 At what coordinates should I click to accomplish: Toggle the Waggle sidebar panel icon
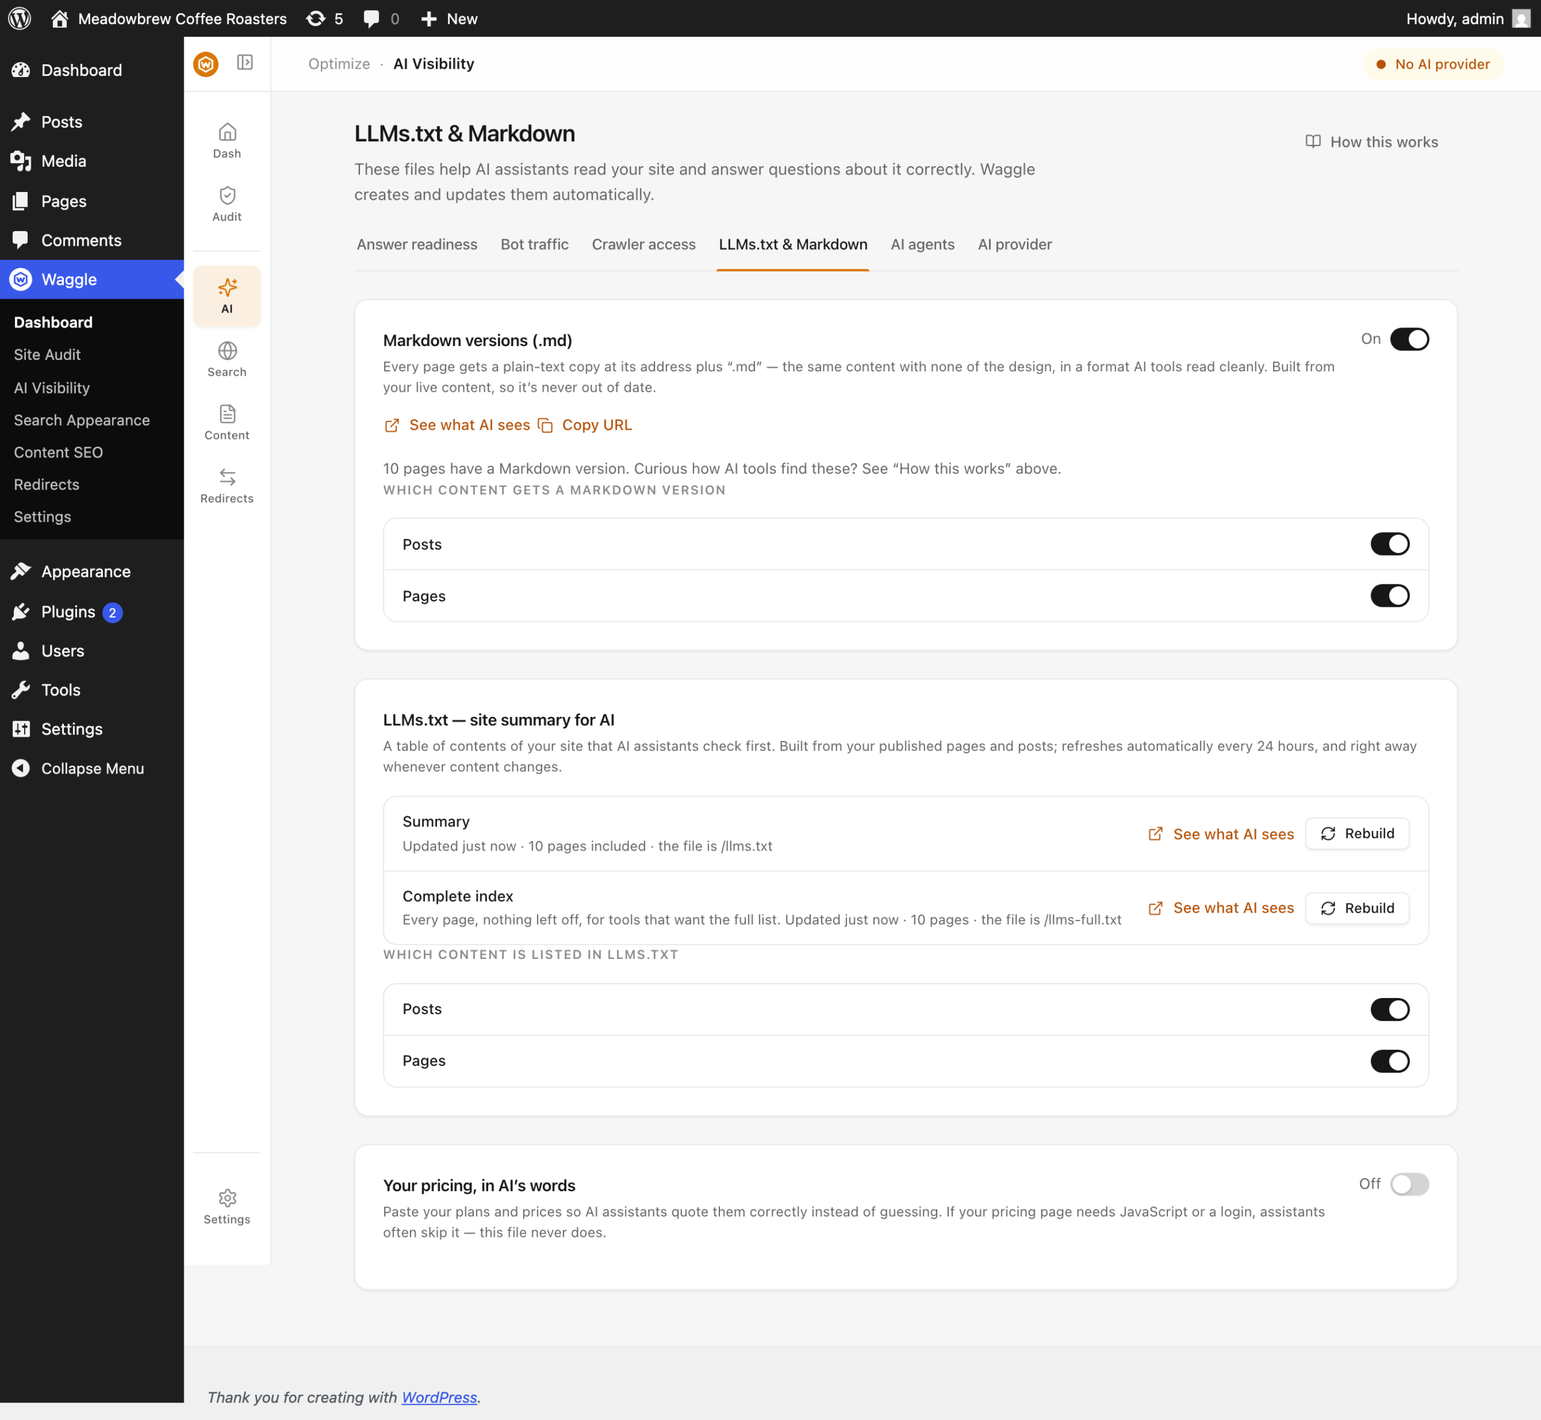[x=245, y=62]
